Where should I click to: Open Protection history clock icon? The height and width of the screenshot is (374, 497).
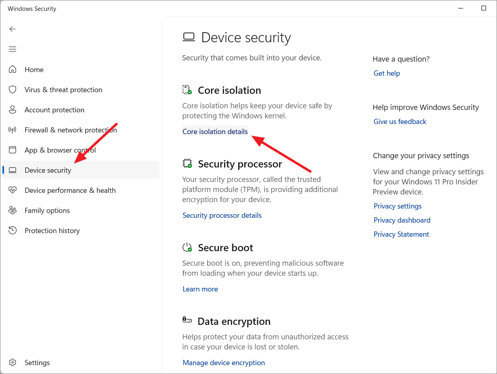point(12,230)
